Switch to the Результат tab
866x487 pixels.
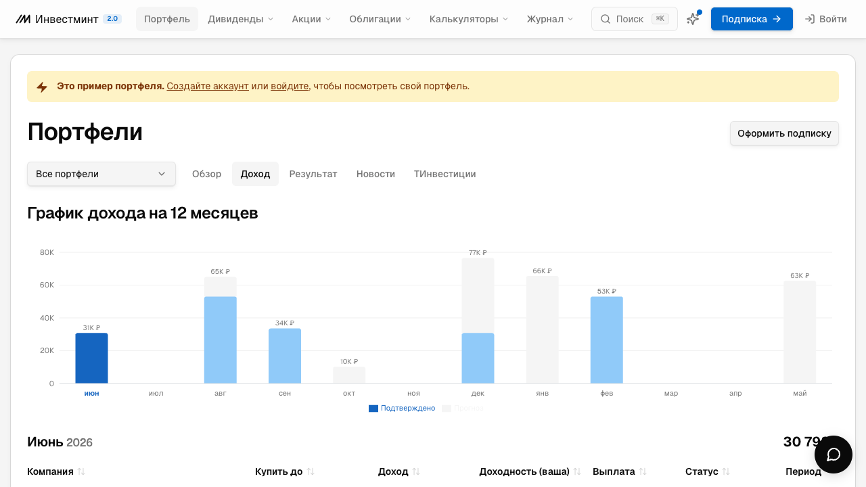click(313, 174)
